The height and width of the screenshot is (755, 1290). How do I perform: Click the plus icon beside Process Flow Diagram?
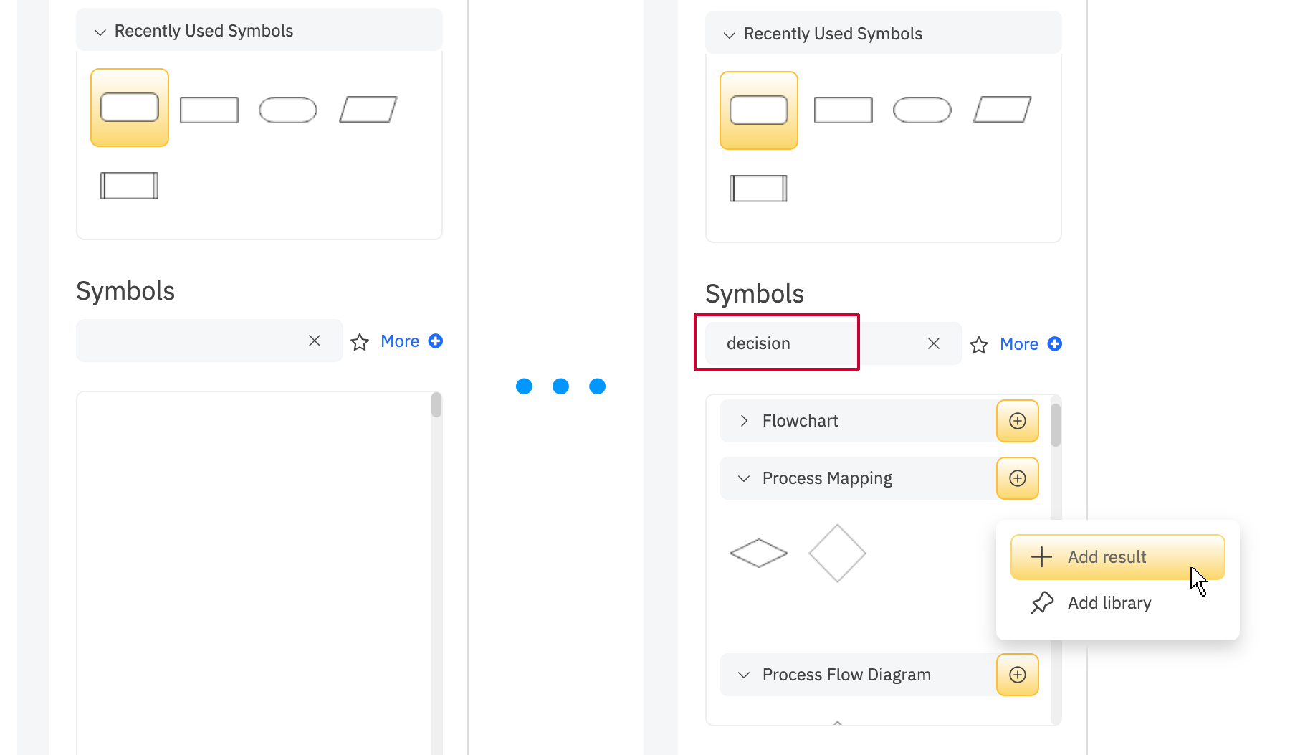[1017, 675]
